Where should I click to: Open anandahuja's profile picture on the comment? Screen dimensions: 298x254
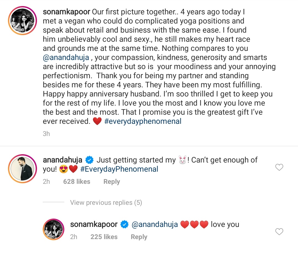(x=22, y=167)
